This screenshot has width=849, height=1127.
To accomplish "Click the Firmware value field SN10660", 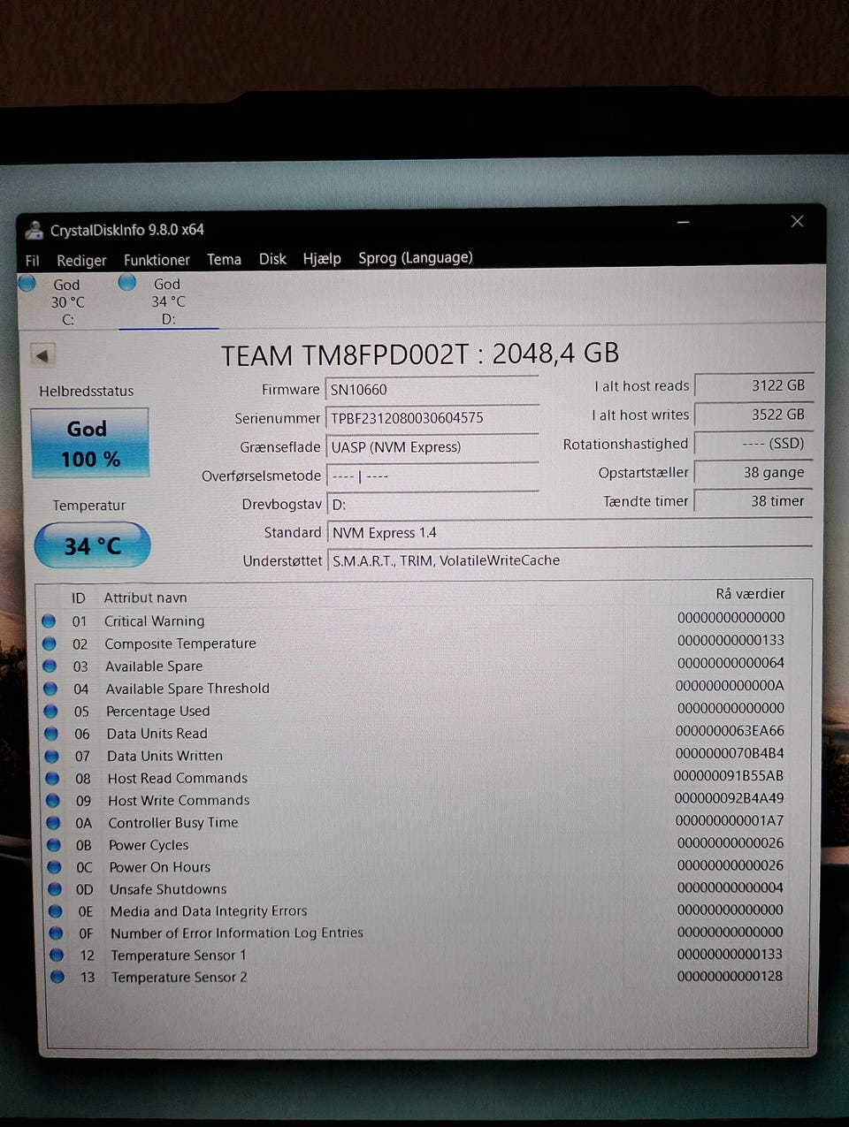I will click(432, 390).
